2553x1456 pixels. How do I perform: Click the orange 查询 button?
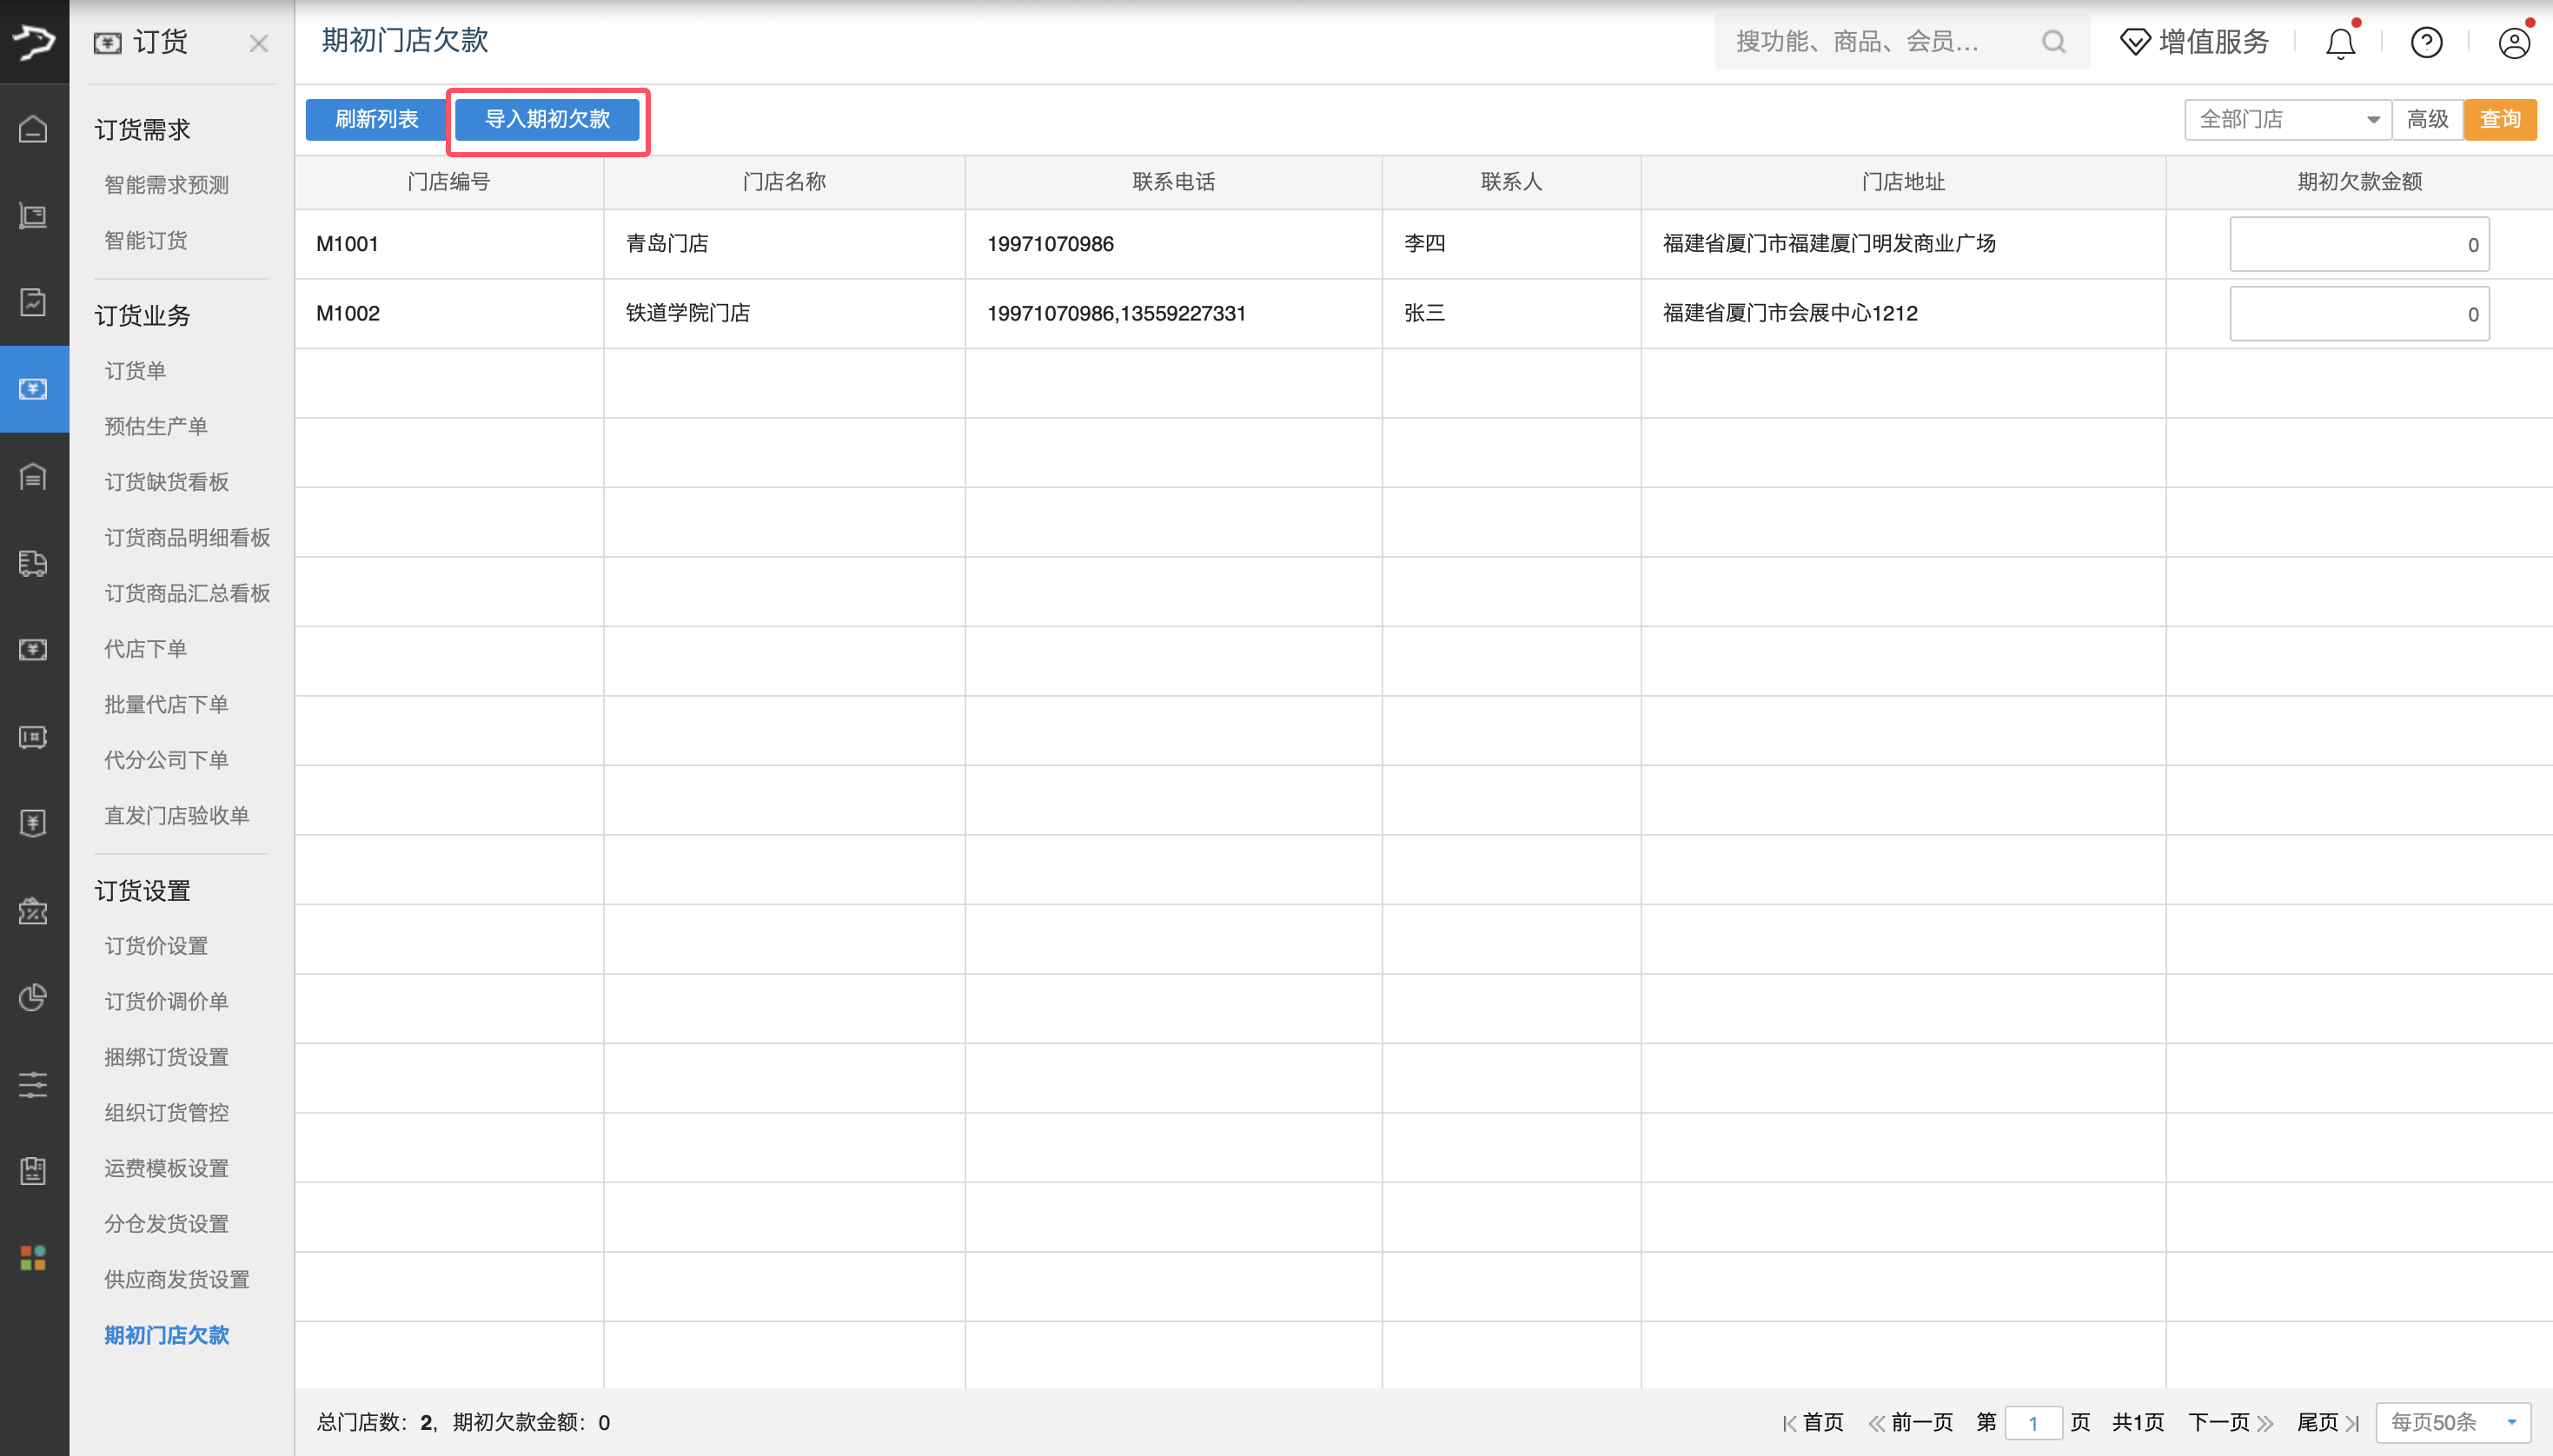[2500, 120]
